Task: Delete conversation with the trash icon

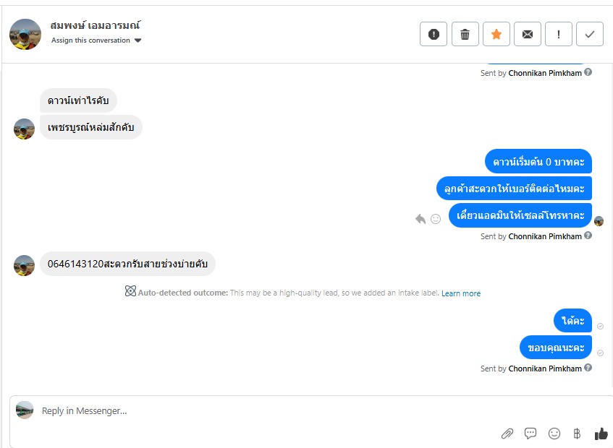Action: pyautogui.click(x=465, y=34)
